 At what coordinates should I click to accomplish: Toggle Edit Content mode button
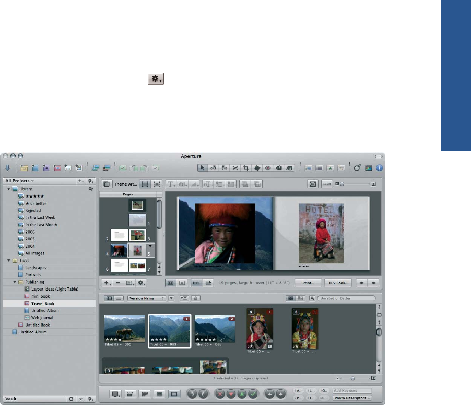coord(145,184)
